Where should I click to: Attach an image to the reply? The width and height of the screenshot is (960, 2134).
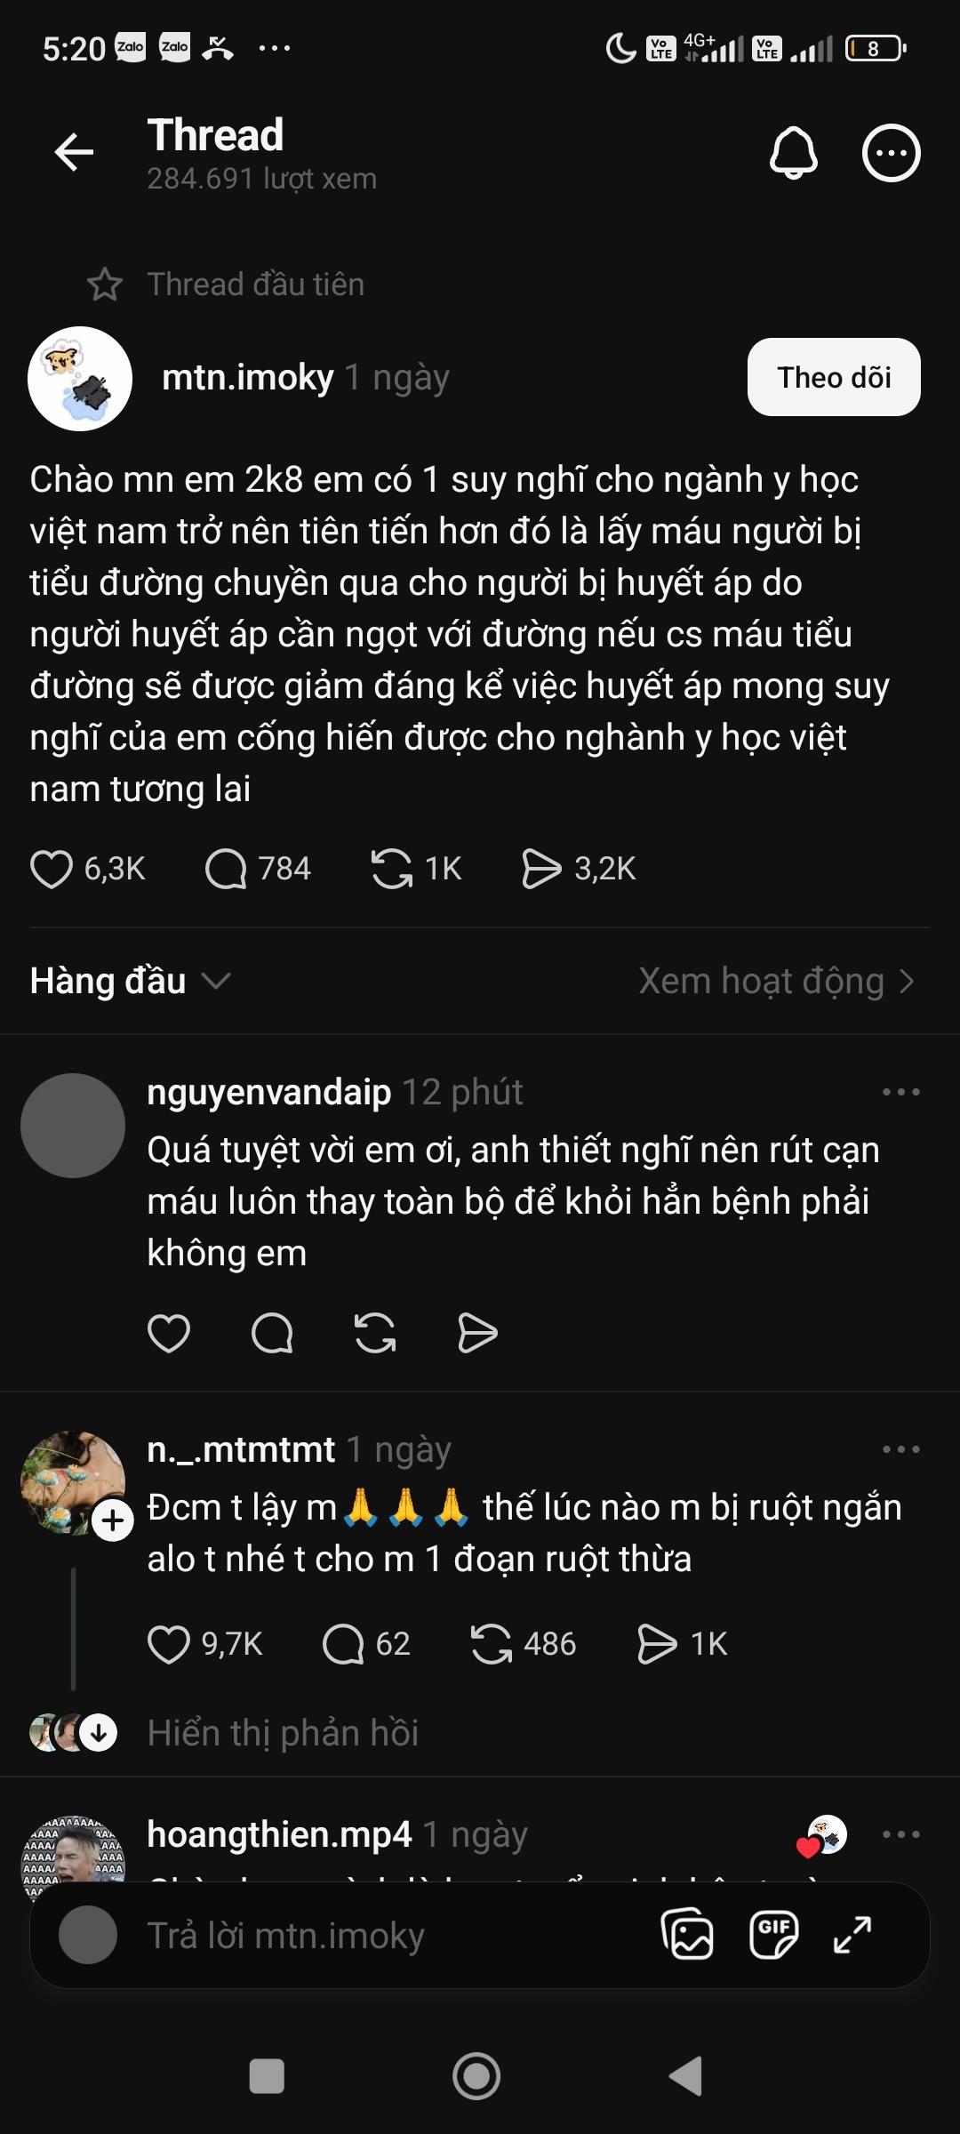[687, 1935]
